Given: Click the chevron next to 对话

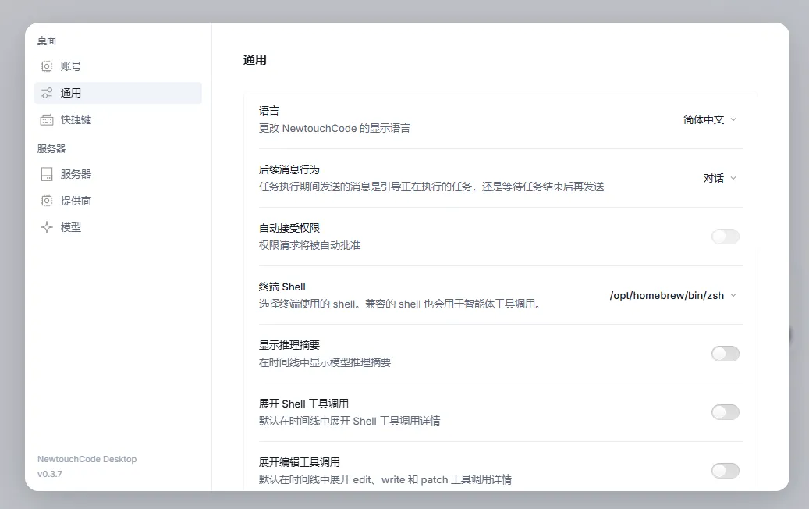Looking at the screenshot, I should pos(733,178).
